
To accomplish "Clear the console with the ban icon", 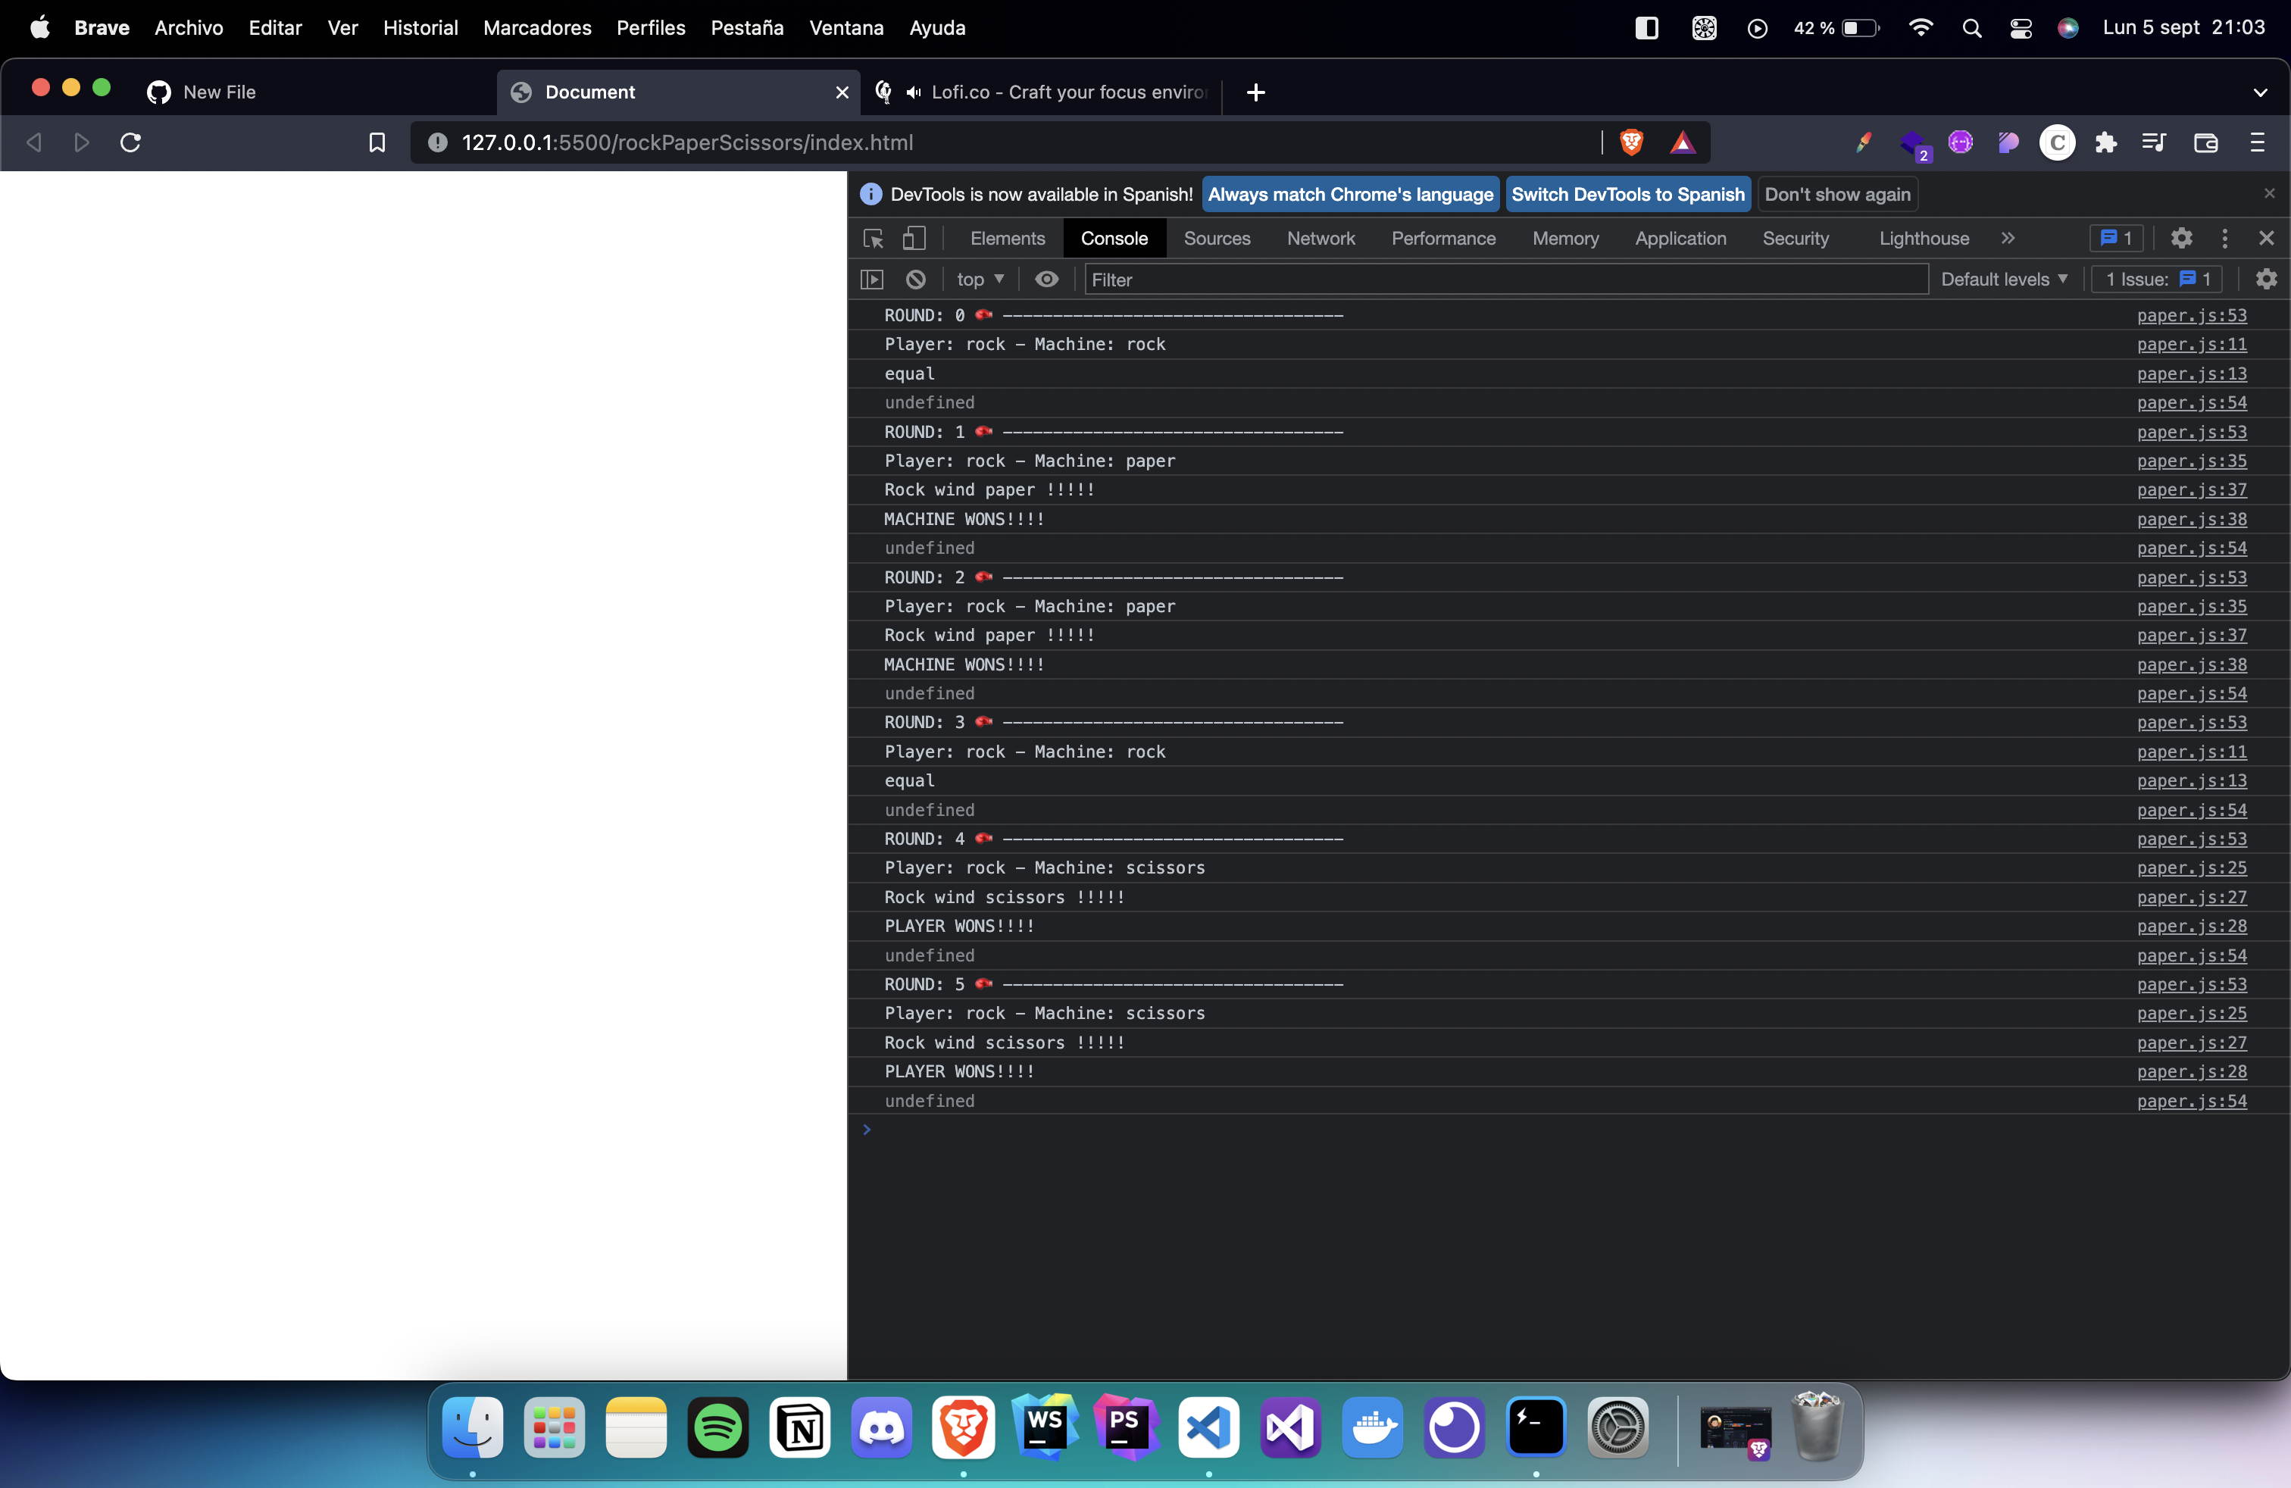I will click(915, 279).
